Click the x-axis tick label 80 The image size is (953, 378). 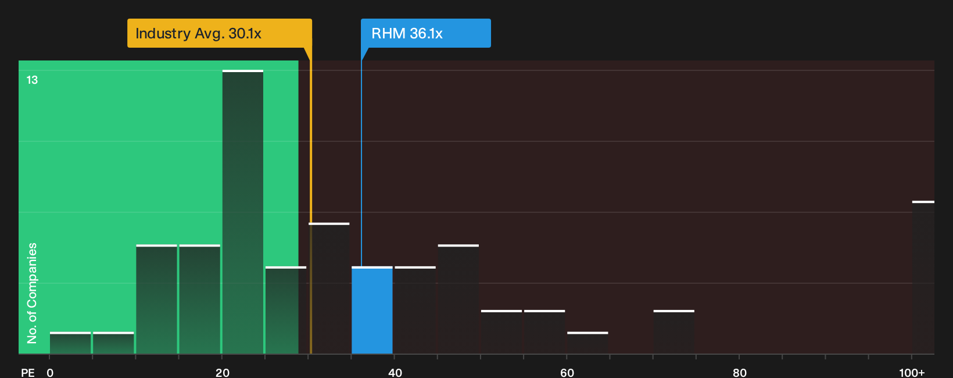[x=740, y=372]
